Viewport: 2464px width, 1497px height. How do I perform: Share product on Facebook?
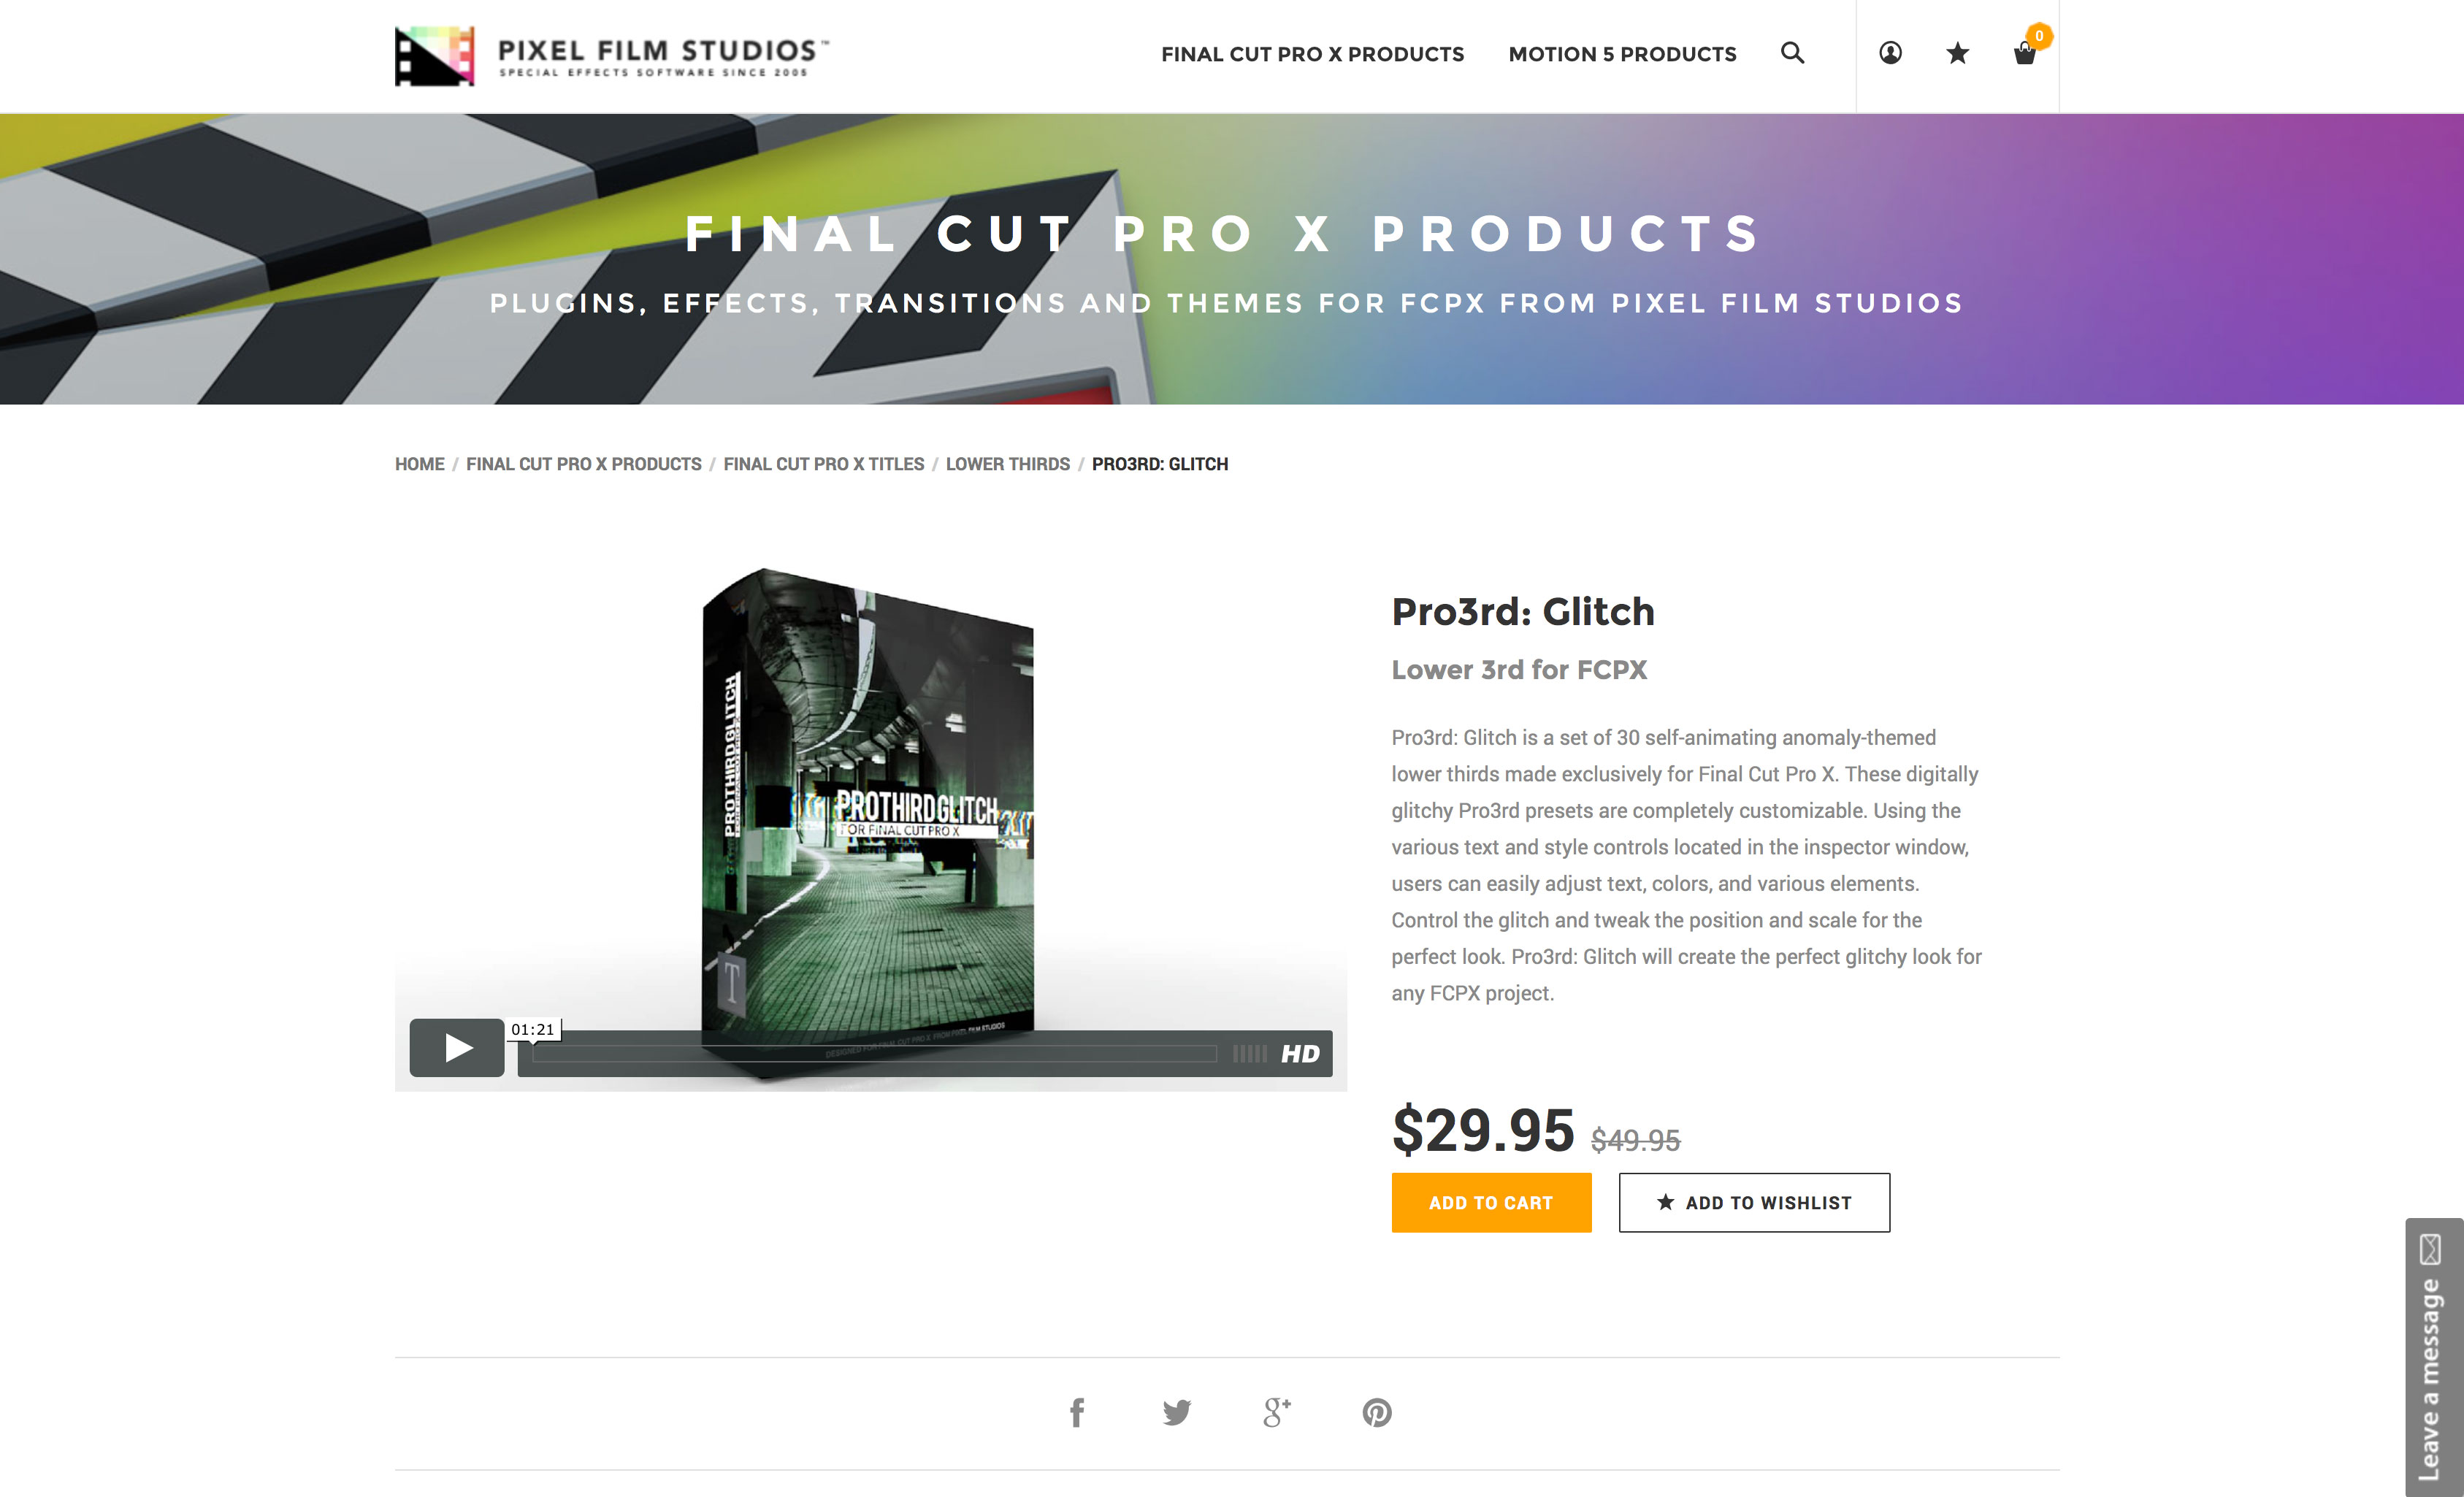(x=1077, y=1412)
